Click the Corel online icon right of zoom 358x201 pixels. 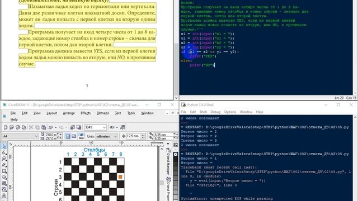coord(112,127)
